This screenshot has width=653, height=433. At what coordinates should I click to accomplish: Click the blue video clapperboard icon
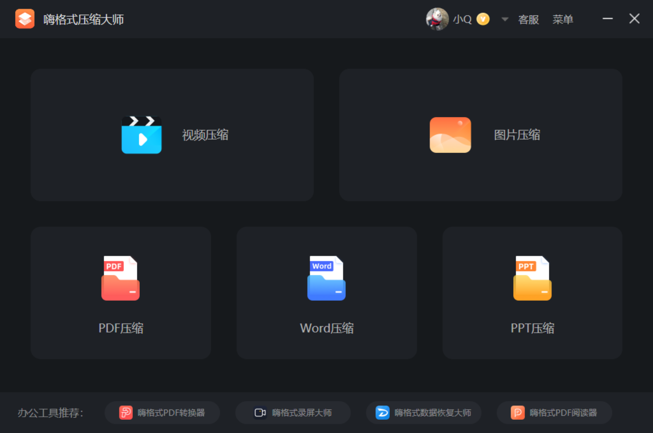click(141, 135)
